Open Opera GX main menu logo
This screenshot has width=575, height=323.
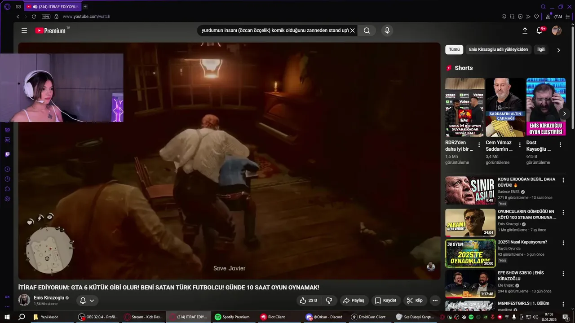click(x=7, y=7)
